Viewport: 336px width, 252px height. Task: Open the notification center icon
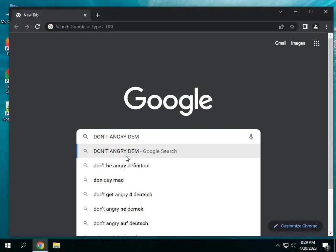point(325,245)
